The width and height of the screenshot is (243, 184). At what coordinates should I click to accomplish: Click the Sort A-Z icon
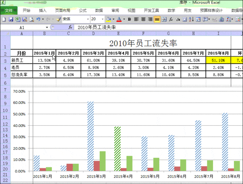192,19
